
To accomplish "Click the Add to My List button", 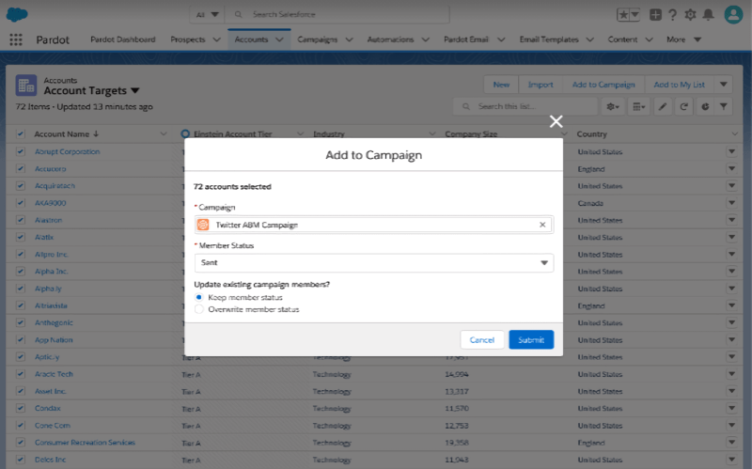I will [x=679, y=85].
